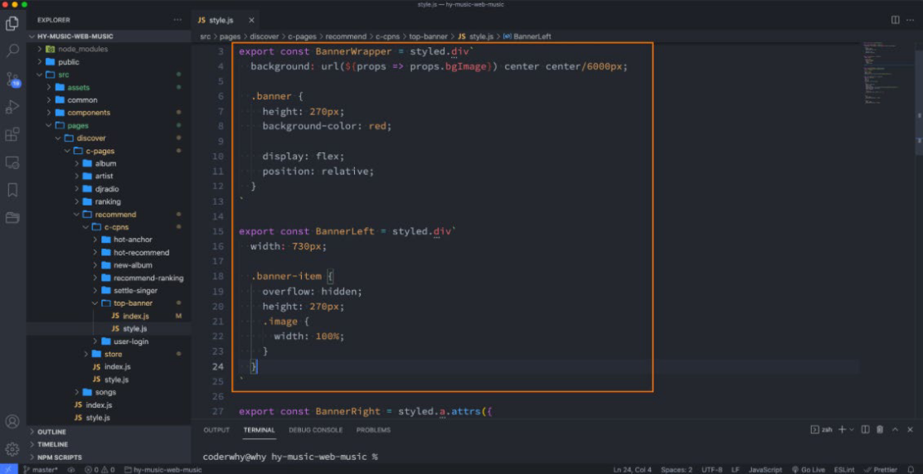Collapse the discover folder
The height and width of the screenshot is (474, 923).
point(109,138)
